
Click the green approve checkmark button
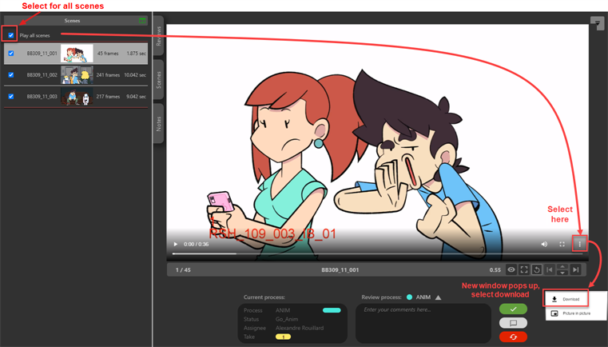click(x=514, y=309)
